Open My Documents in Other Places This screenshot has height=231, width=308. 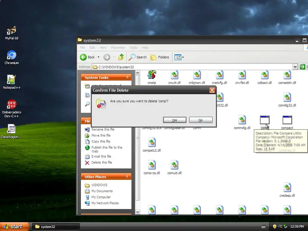[102, 191]
